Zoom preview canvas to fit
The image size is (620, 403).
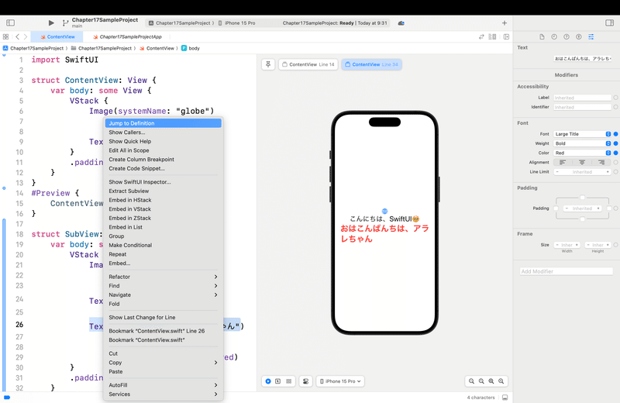491,381
